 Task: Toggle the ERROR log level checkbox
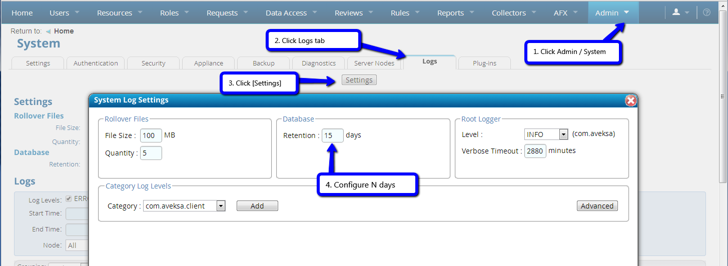tap(69, 198)
